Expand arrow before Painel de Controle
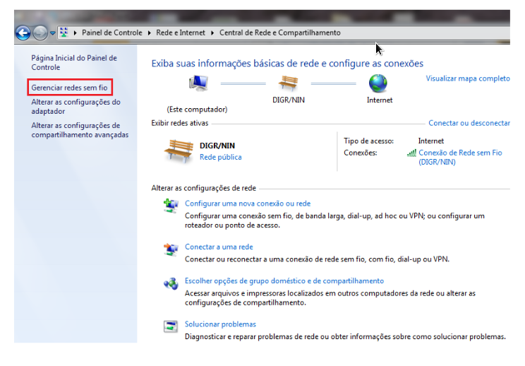Image resolution: width=525 pixels, height=366 pixels. (x=75, y=33)
